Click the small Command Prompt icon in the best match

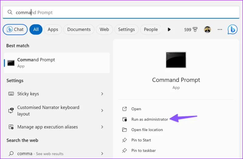point(11,63)
